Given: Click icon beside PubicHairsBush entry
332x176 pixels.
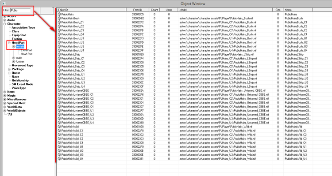Looking at the screenshot, I should click(59, 19).
